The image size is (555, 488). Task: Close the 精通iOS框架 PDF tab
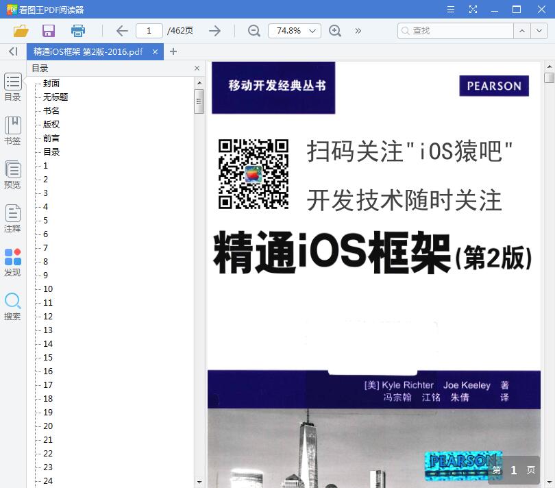(x=155, y=51)
